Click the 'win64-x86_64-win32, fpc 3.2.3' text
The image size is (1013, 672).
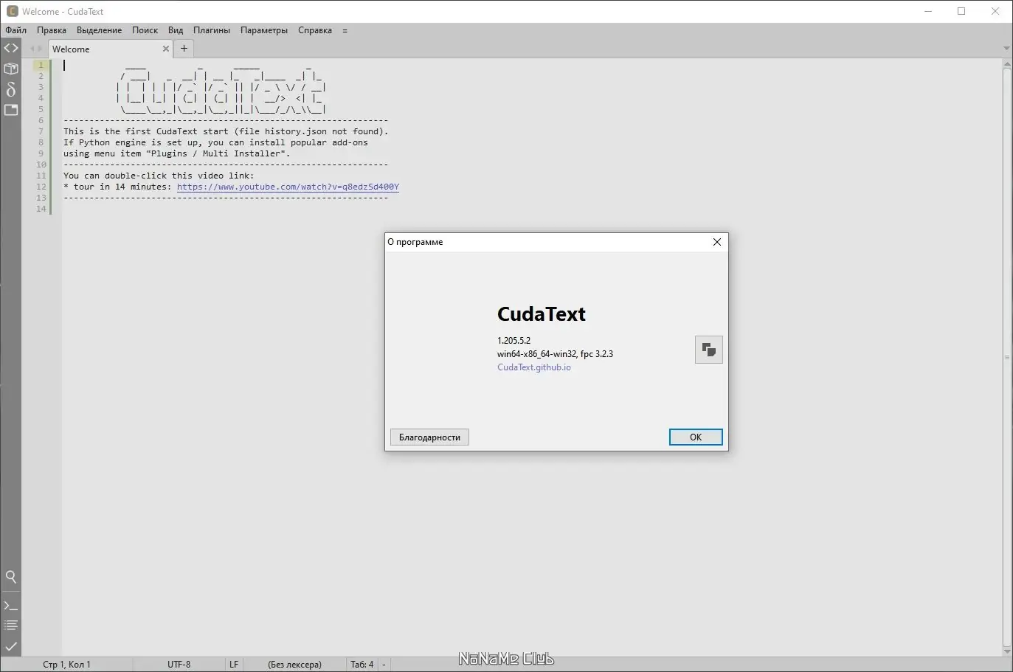click(x=555, y=354)
